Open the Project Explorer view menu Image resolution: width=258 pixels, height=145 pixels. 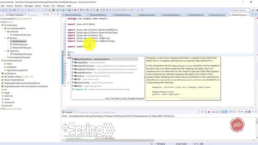52,14
